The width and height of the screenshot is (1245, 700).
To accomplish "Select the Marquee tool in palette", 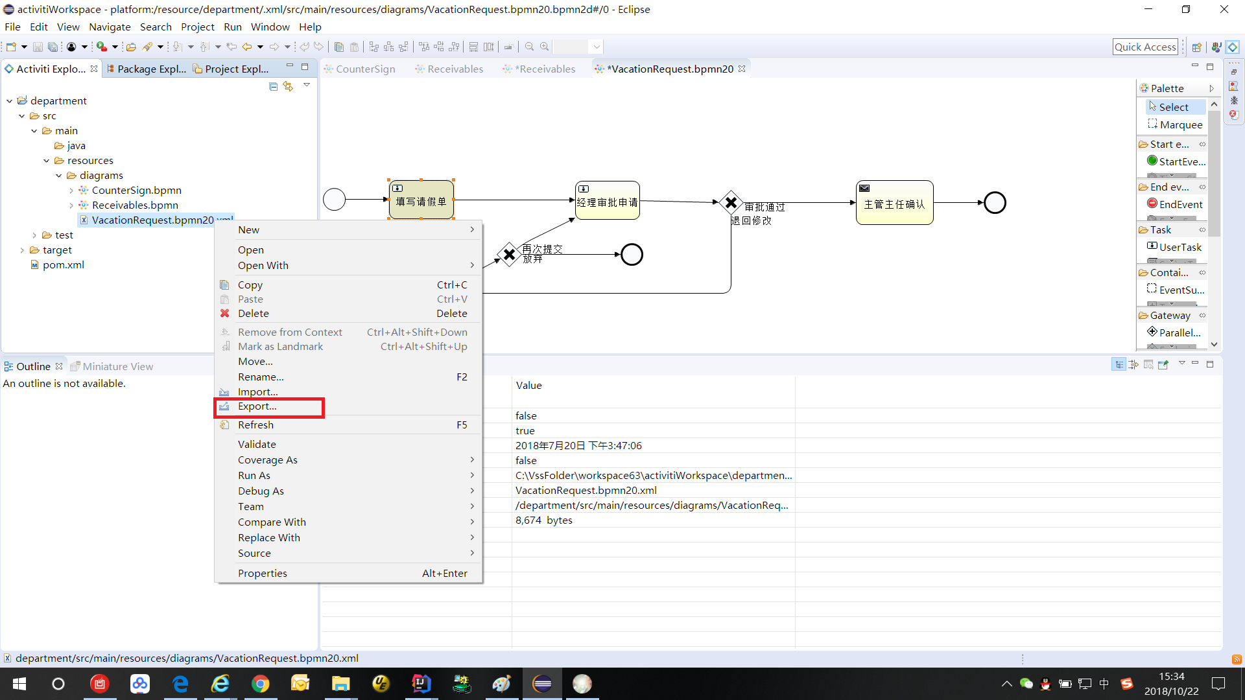I will click(1175, 124).
